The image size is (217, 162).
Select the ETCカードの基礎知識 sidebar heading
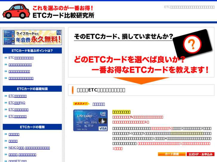point(32,89)
